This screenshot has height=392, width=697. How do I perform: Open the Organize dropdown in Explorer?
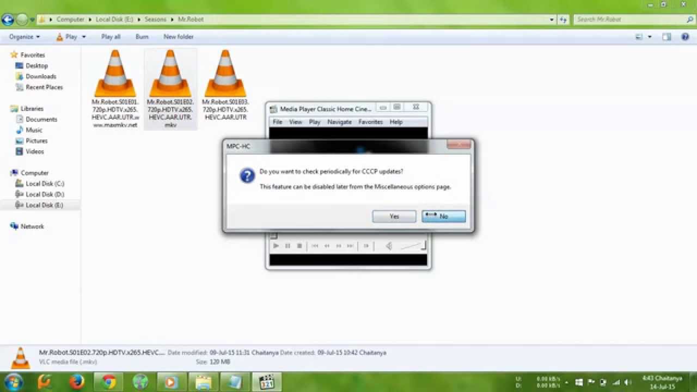click(x=25, y=37)
